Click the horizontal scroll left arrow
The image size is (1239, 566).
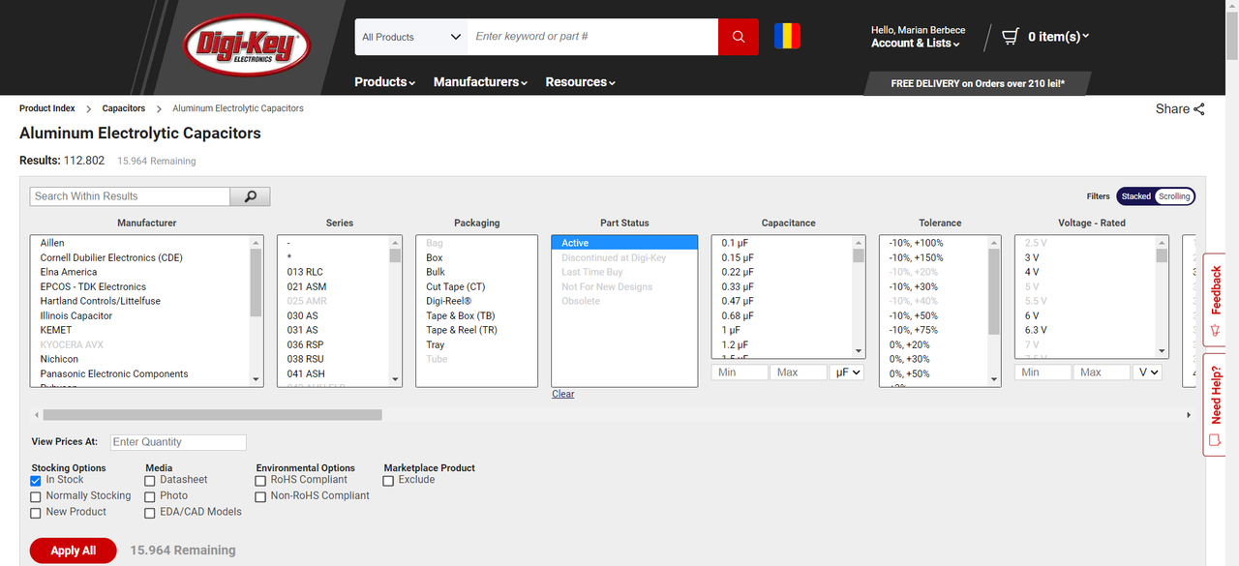[x=37, y=415]
